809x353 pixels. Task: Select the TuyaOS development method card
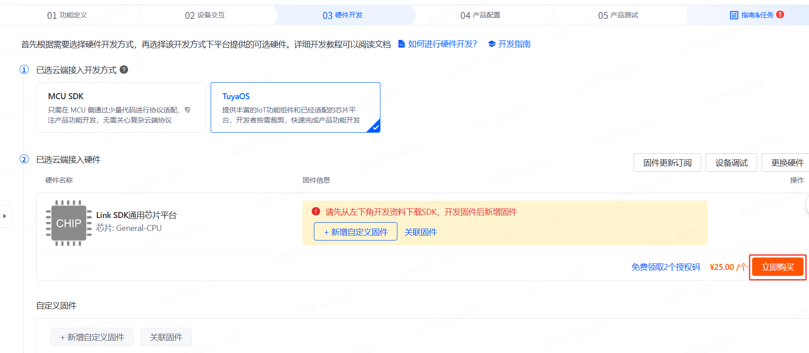tap(296, 107)
